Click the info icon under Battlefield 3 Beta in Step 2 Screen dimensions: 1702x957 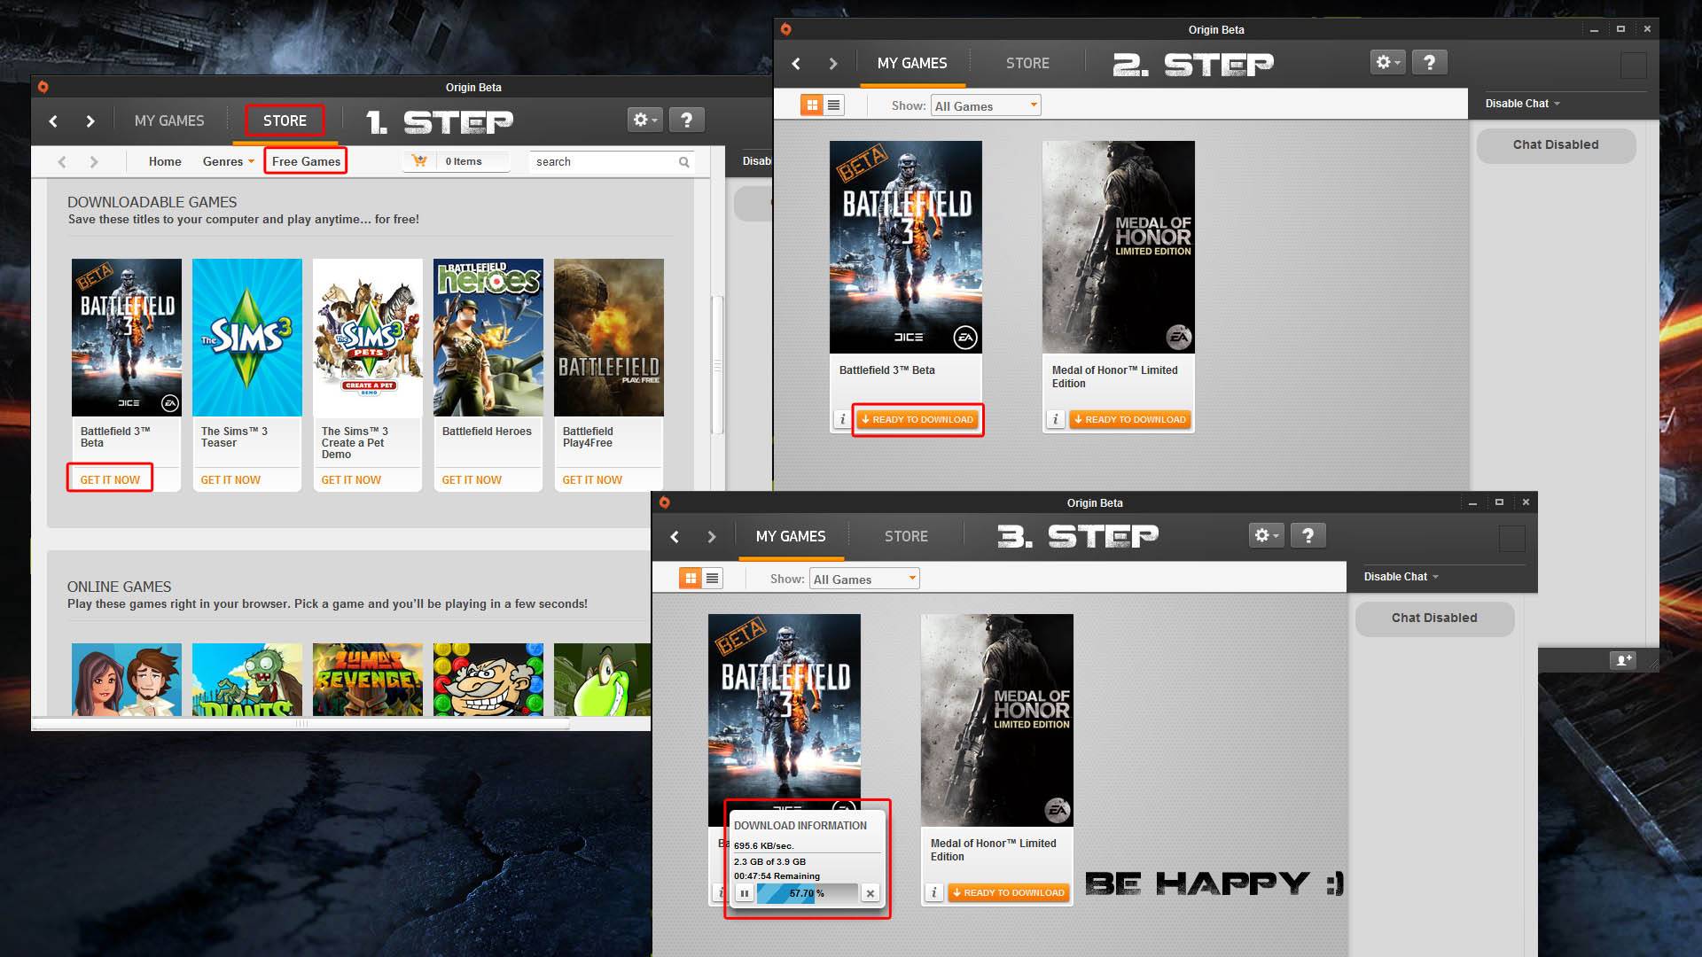click(842, 419)
